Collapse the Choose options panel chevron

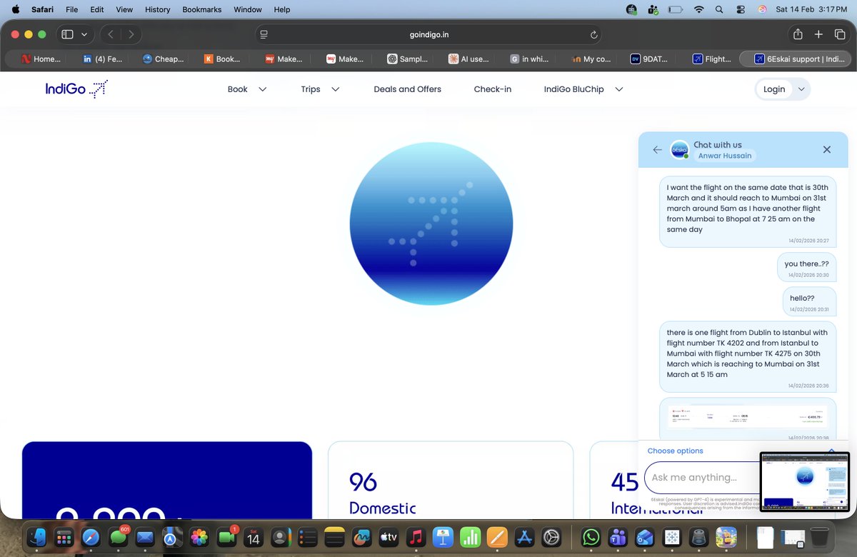831,451
